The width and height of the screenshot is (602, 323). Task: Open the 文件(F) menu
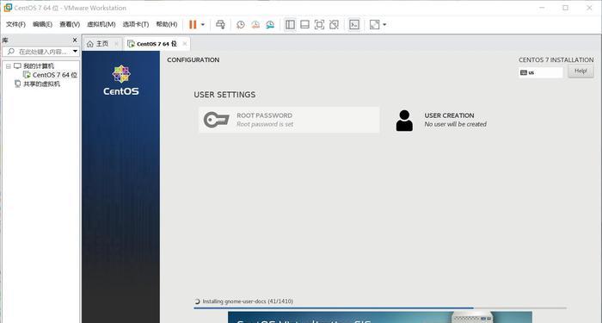point(15,24)
